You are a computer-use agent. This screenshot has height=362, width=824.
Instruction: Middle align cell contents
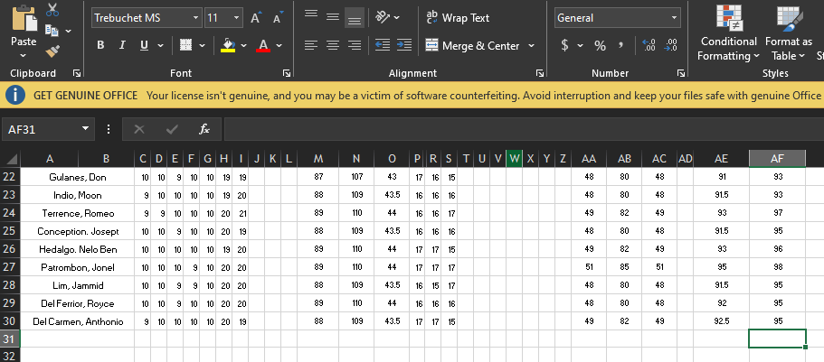(333, 18)
